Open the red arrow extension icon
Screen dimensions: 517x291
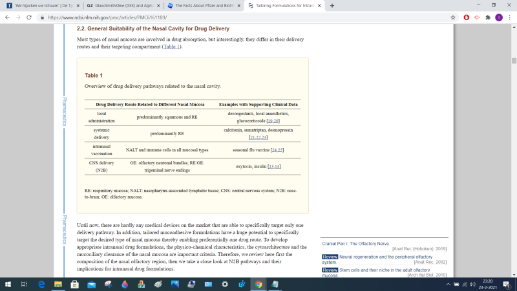477,17
